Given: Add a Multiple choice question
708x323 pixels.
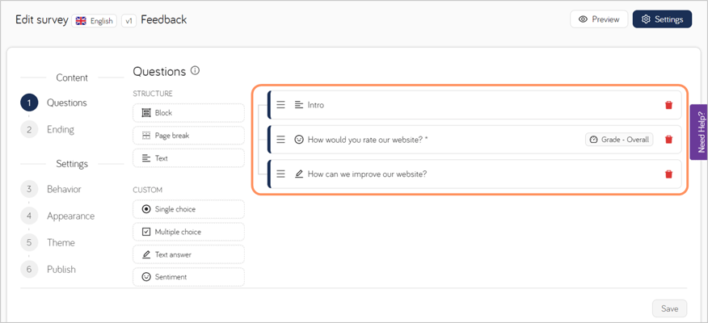Looking at the screenshot, I should coord(188,232).
